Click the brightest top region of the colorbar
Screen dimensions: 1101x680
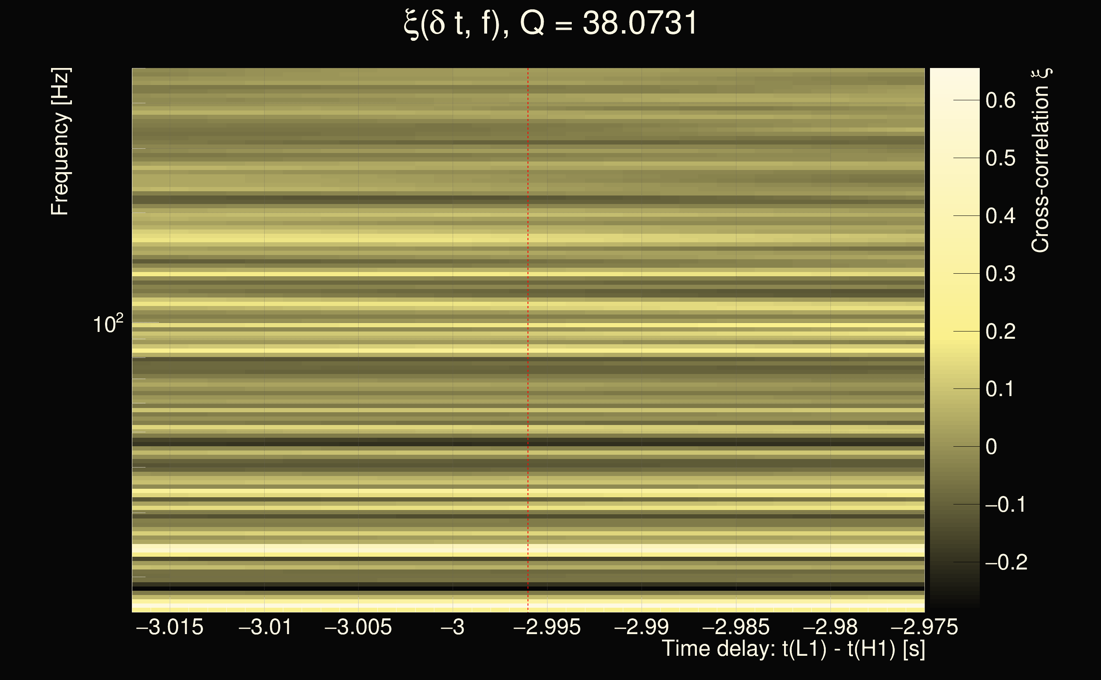point(954,79)
